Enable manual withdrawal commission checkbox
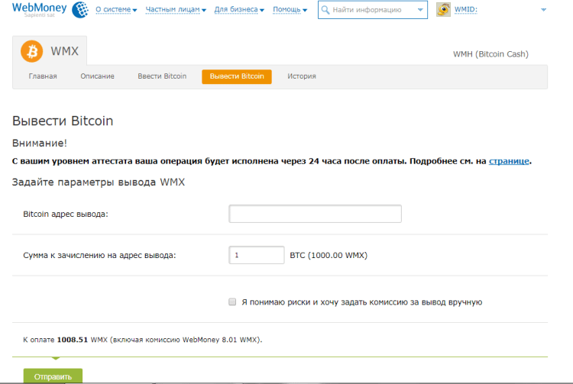The width and height of the screenshot is (573, 384). pos(232,302)
